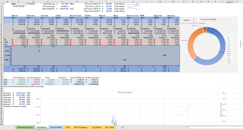Select the Portifolio sheet tab
Viewport: 243px width, 130px height.
click(42, 127)
